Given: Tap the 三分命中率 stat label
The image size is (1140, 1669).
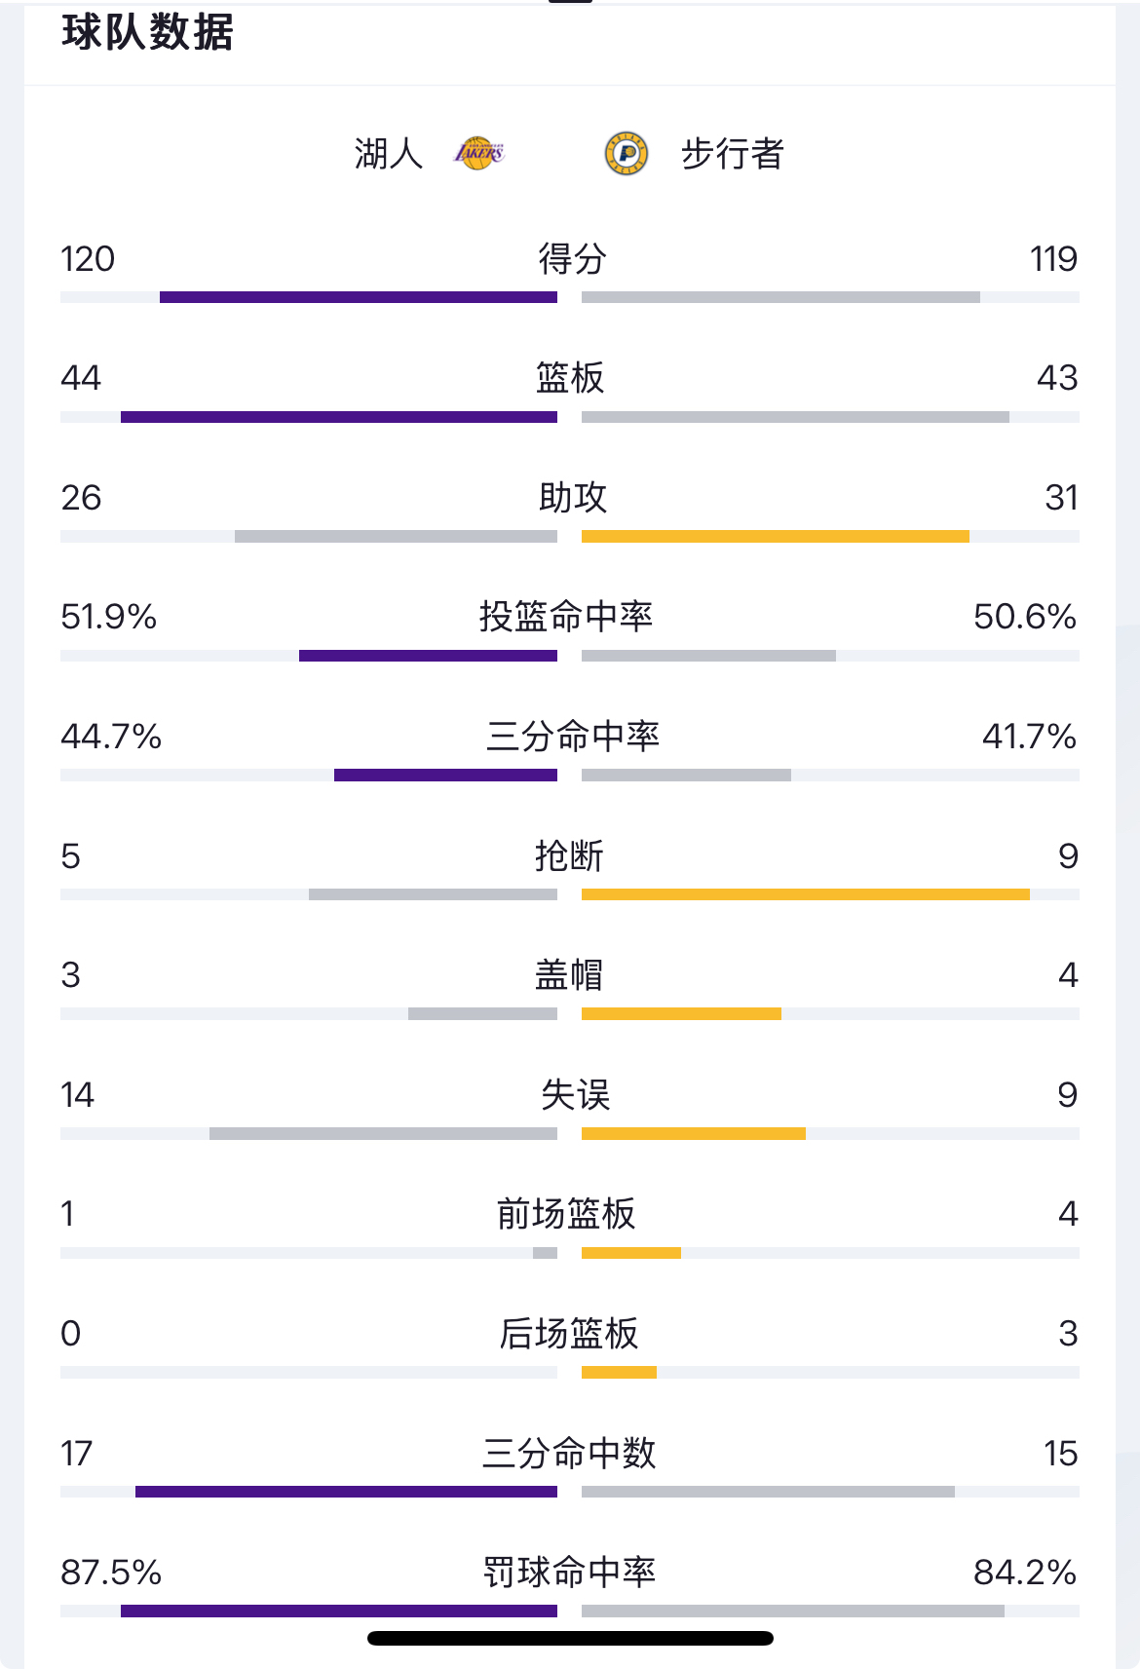Looking at the screenshot, I should point(573,737).
